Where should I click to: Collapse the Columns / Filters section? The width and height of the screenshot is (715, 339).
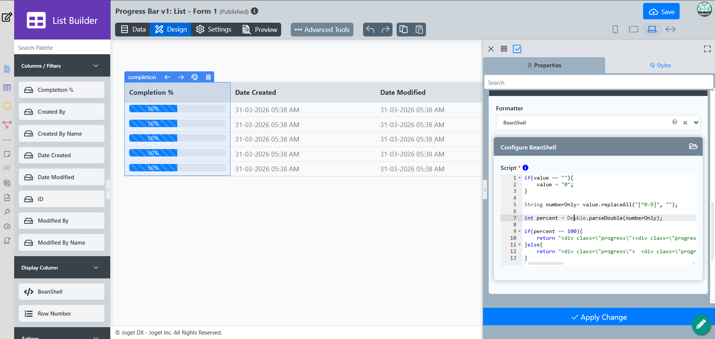coord(96,66)
